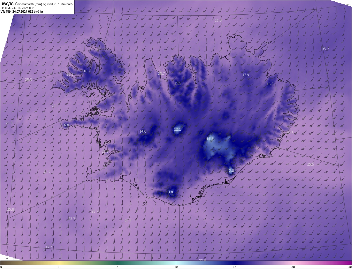Click the 14.0 value label

[143, 131]
